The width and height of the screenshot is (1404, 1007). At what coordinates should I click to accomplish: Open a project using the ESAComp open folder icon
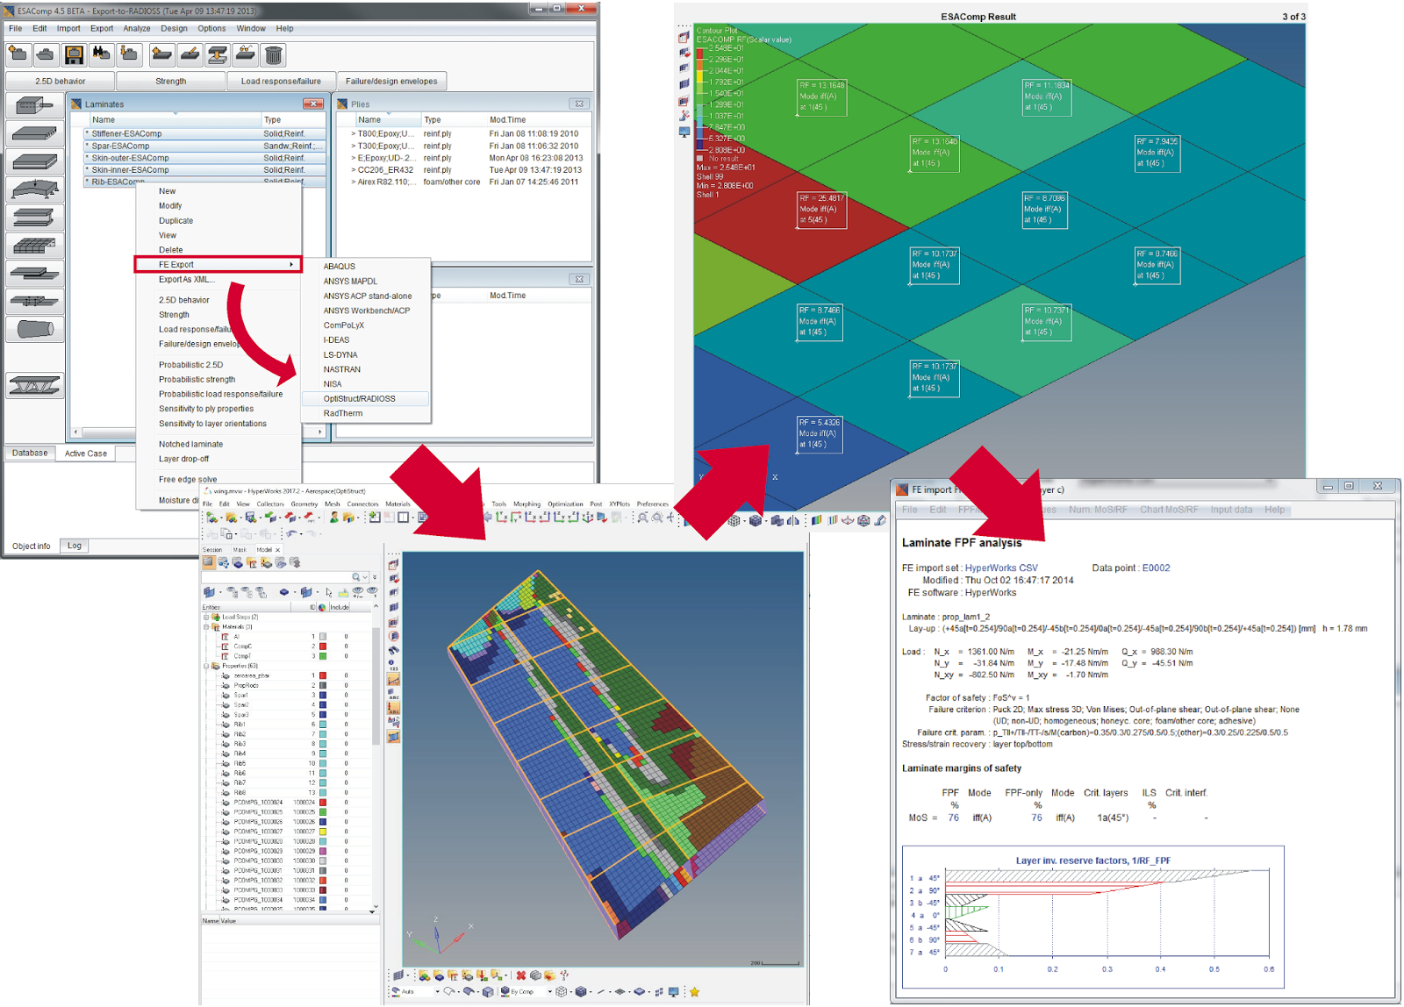[43, 54]
